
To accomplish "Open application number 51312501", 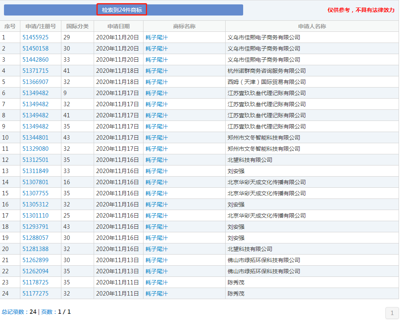I will tap(35, 160).
